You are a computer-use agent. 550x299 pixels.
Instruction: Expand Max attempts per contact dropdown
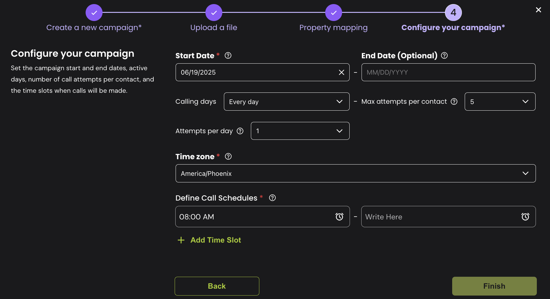pos(500,102)
